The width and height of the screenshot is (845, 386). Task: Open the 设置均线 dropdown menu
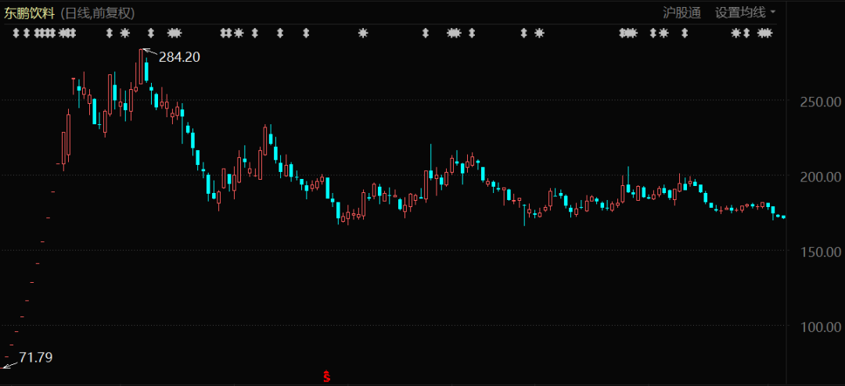click(739, 13)
